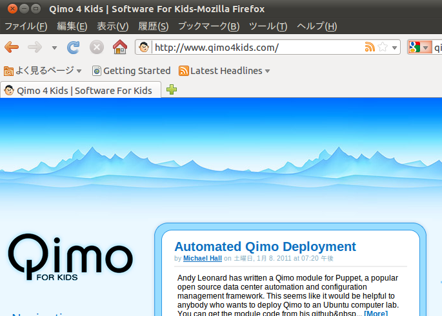The image size is (442, 316).
Task: Click the Qimo For Kids logo
Action: 70,257
